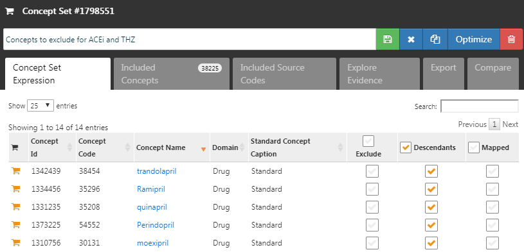Toggle the cart icon for Perindopril row
This screenshot has width=524, height=252.
pyautogui.click(x=15, y=225)
